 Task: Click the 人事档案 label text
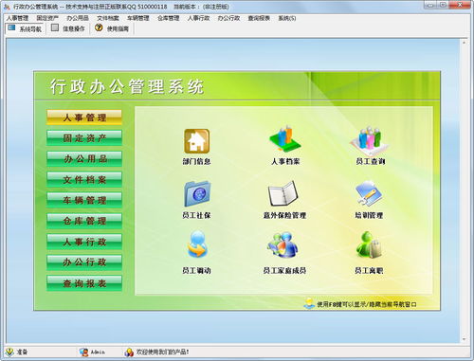(285, 161)
